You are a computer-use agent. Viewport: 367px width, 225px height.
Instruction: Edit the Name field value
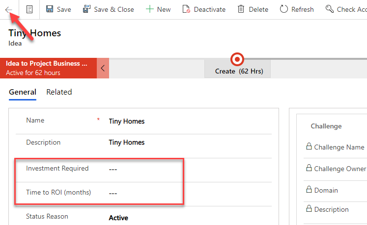tap(187, 121)
